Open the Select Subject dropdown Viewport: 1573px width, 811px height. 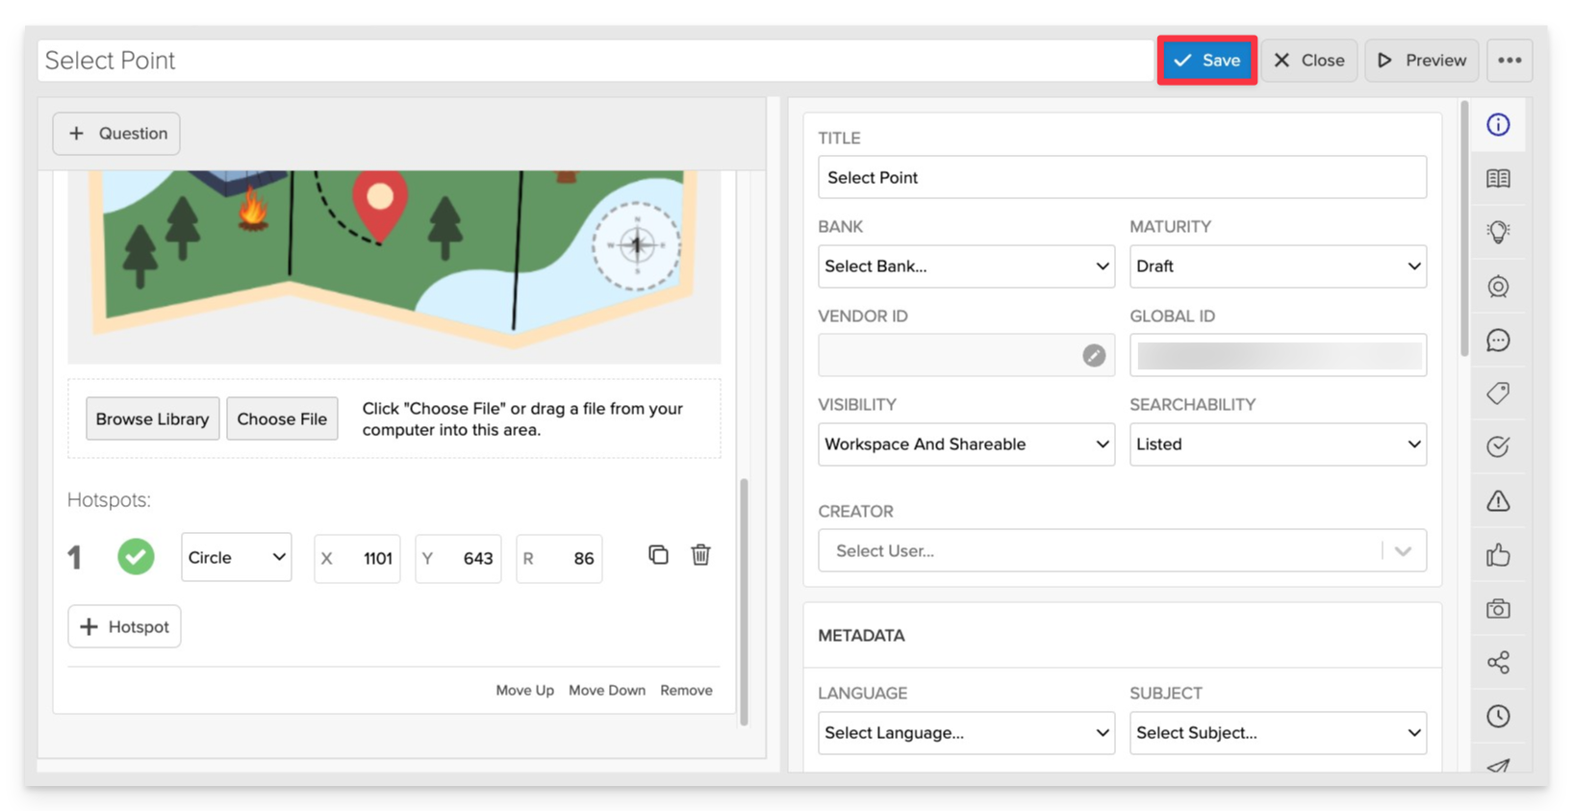[1278, 733]
